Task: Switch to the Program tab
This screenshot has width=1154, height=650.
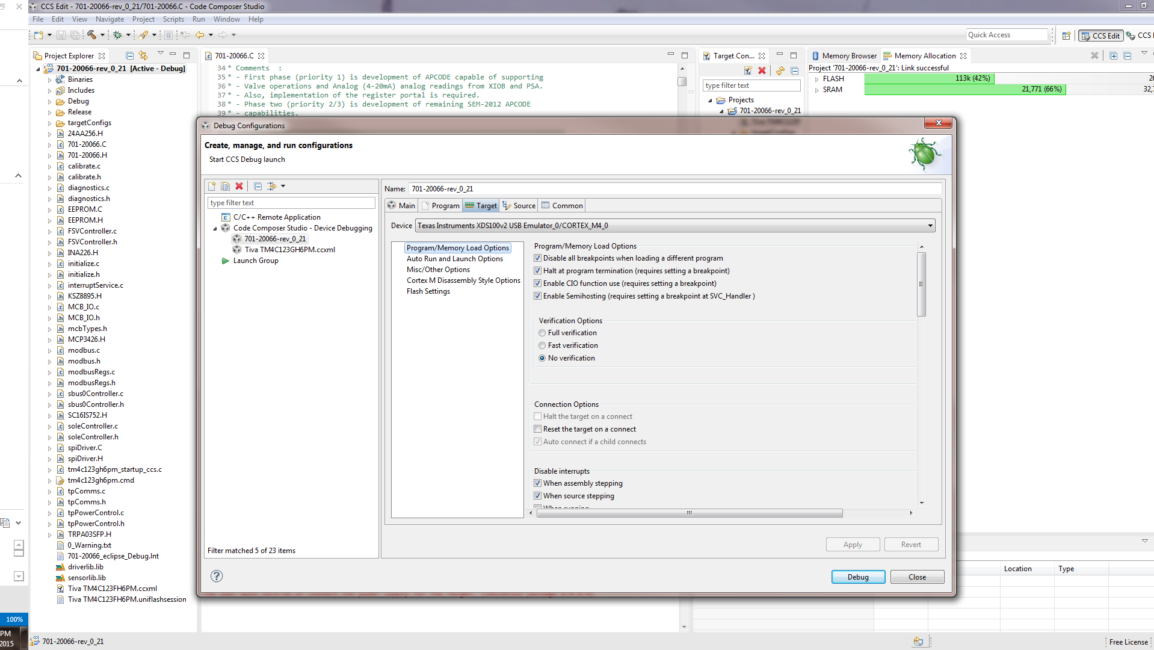Action: click(x=440, y=206)
